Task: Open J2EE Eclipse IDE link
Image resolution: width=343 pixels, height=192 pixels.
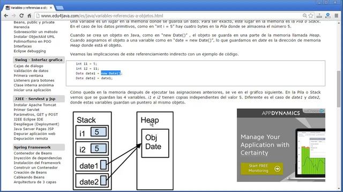Action: [x=28, y=119]
